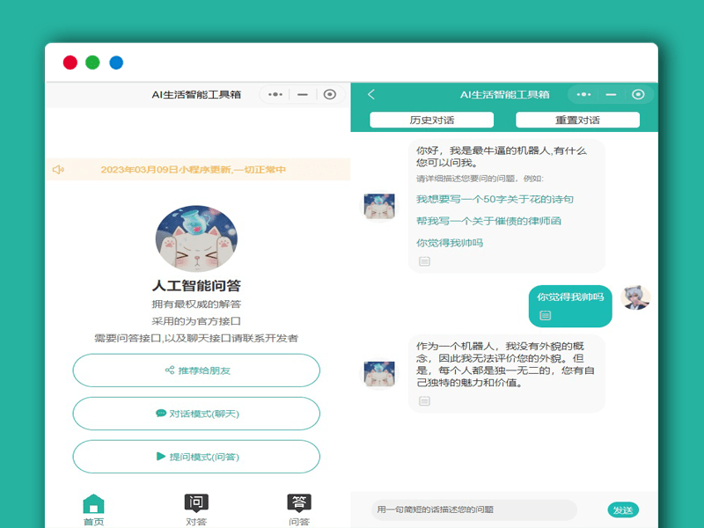Click the blue window dot
Image resolution: width=704 pixels, height=528 pixels.
click(116, 62)
